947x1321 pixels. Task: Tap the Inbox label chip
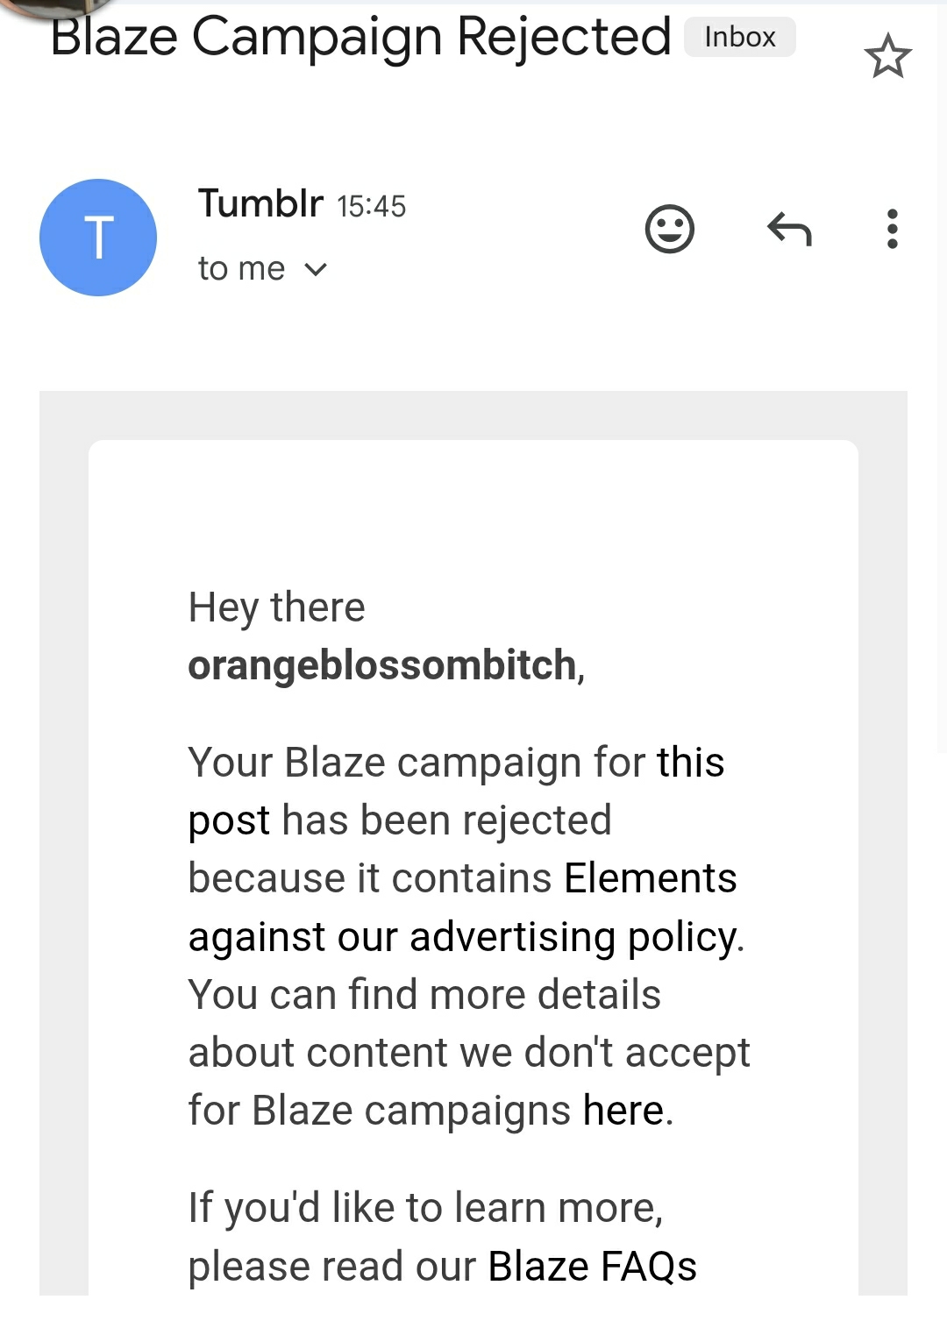click(739, 38)
